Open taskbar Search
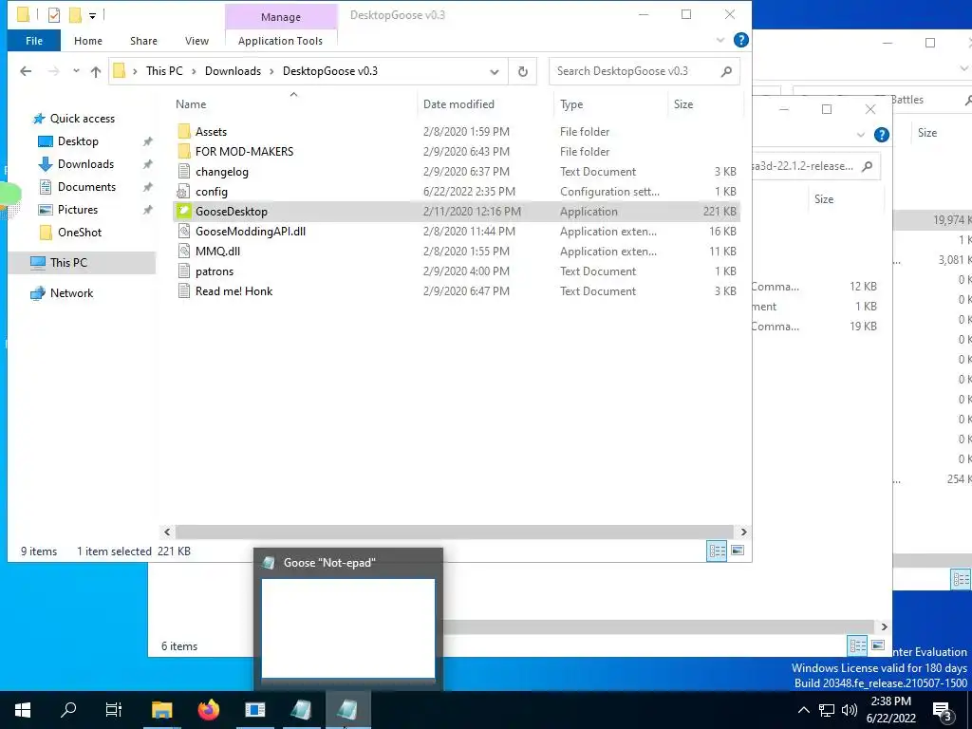This screenshot has width=972, height=729. (x=68, y=710)
